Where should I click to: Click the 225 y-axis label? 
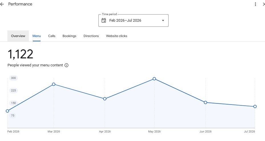tap(13, 91)
